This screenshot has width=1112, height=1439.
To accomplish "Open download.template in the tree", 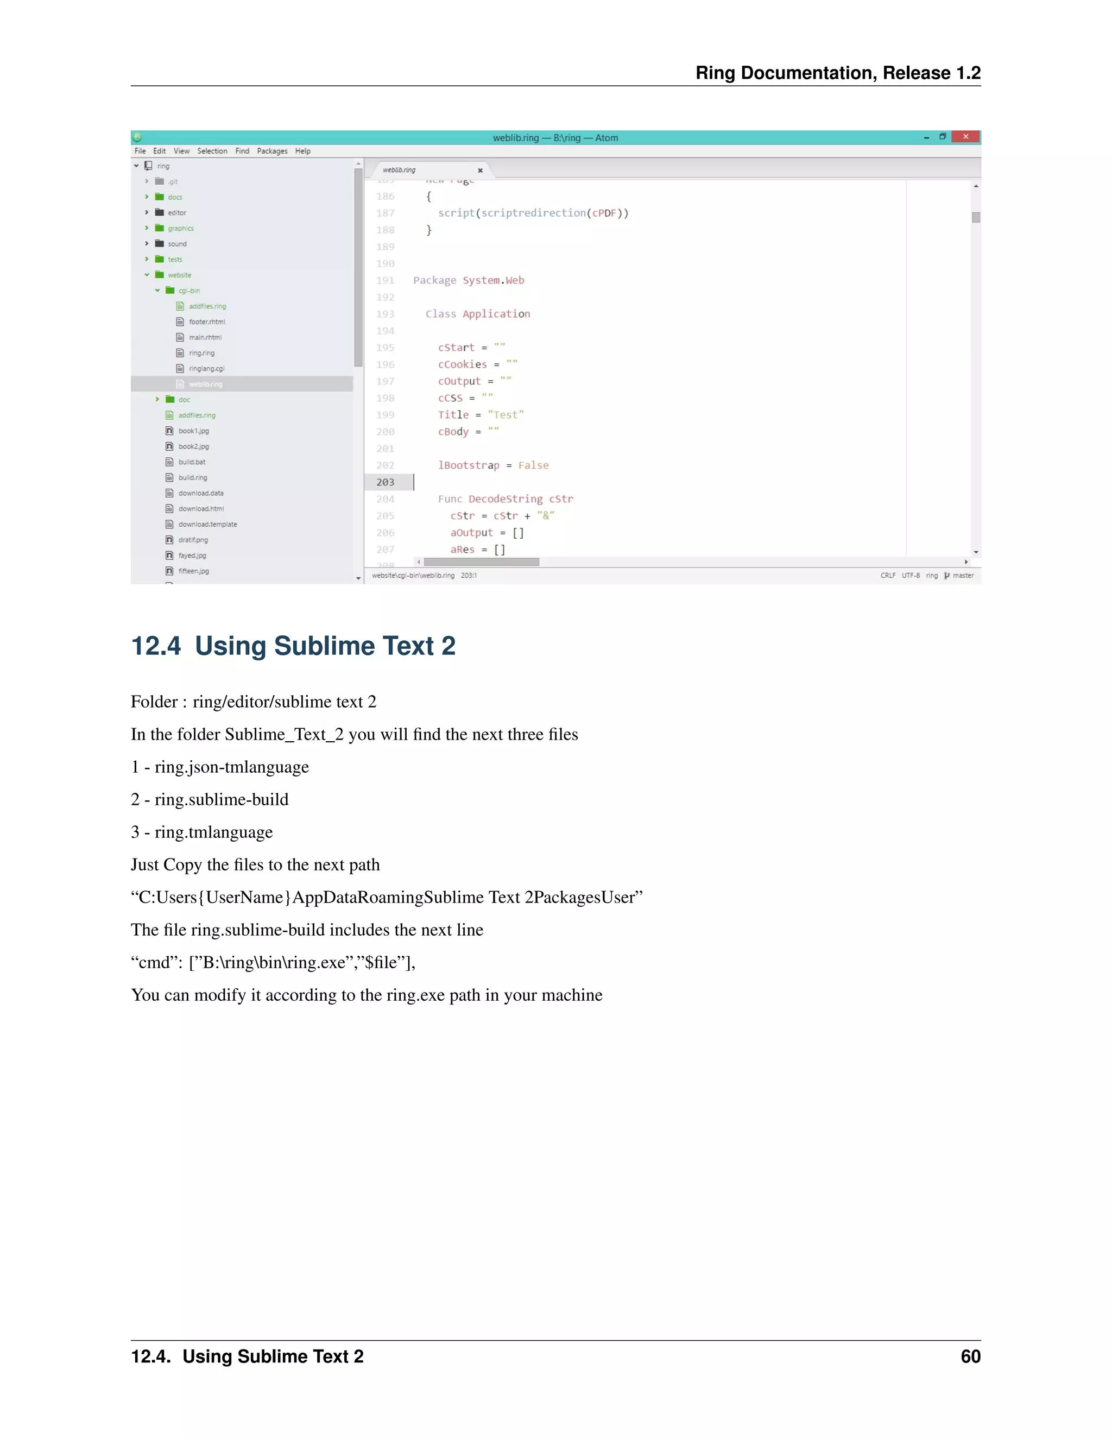I will [x=207, y=525].
